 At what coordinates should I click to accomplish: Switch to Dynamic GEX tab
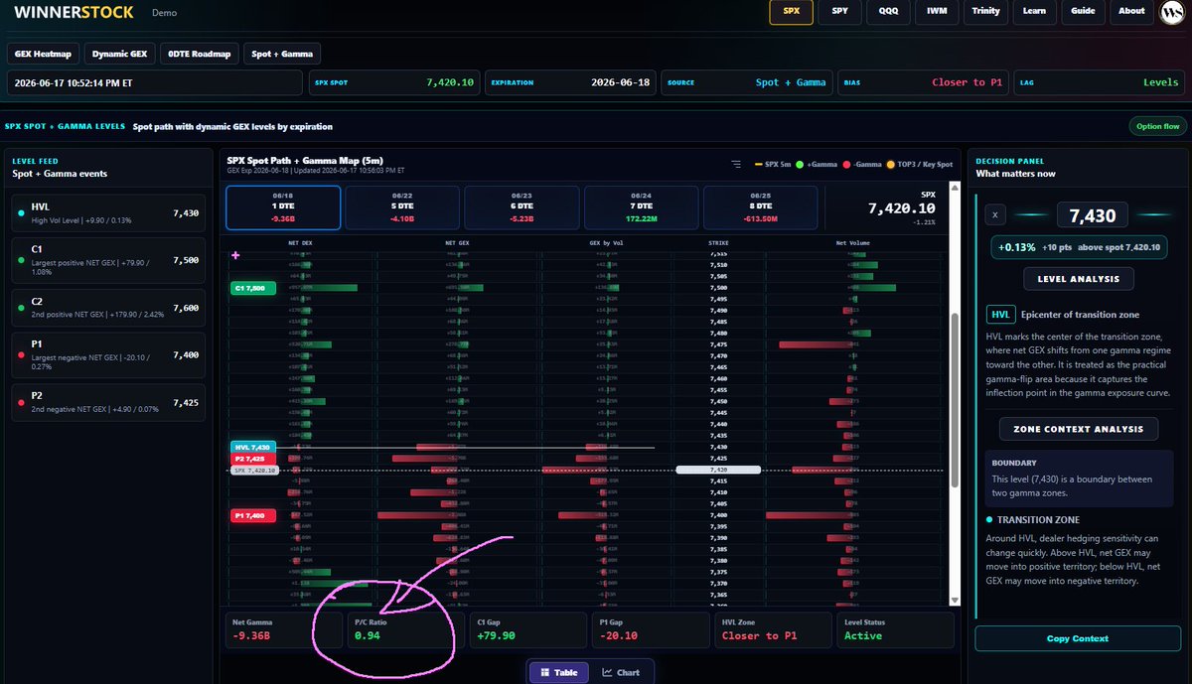point(121,55)
